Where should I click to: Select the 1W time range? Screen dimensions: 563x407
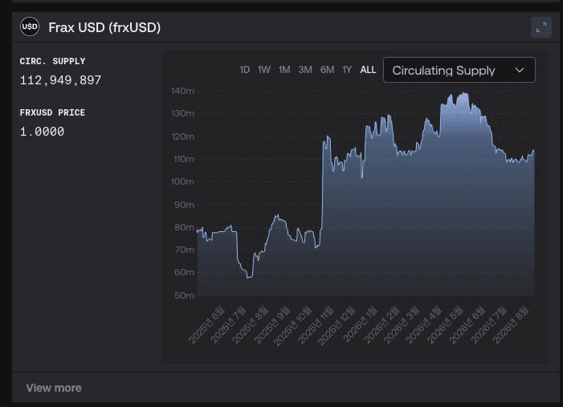coord(264,70)
